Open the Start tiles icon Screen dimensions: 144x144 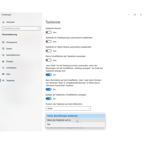3,74
